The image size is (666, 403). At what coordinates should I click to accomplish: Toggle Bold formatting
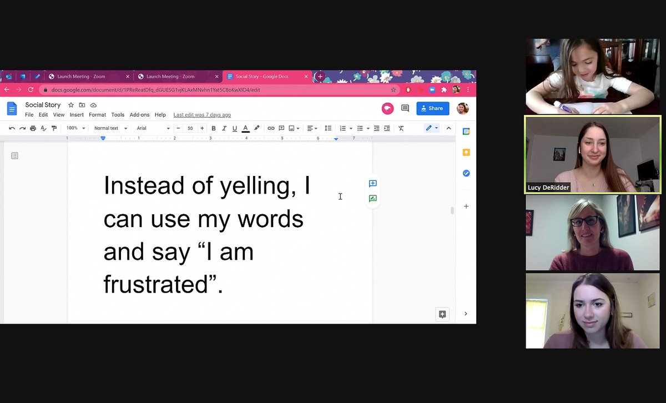coord(214,128)
